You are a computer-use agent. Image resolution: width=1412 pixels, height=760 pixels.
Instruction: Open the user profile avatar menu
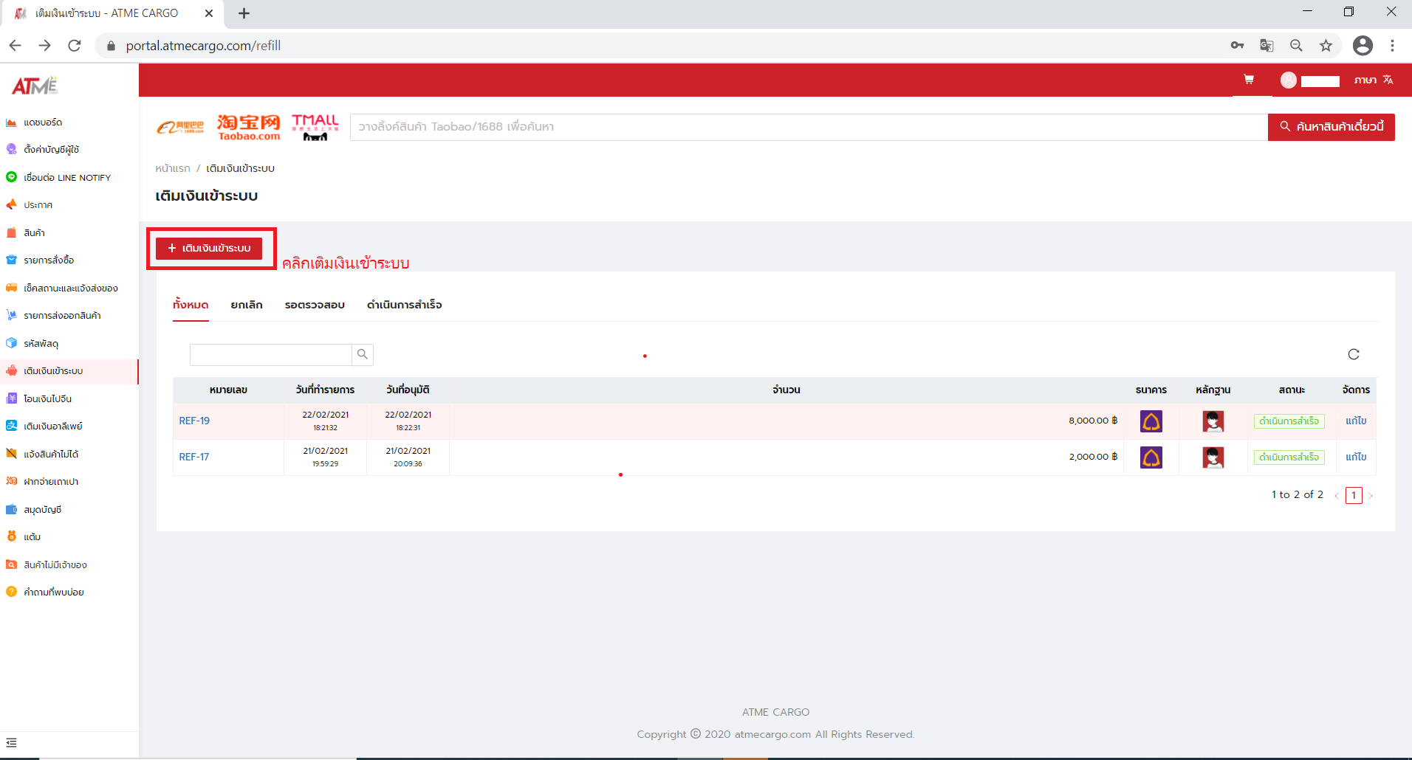1289,80
